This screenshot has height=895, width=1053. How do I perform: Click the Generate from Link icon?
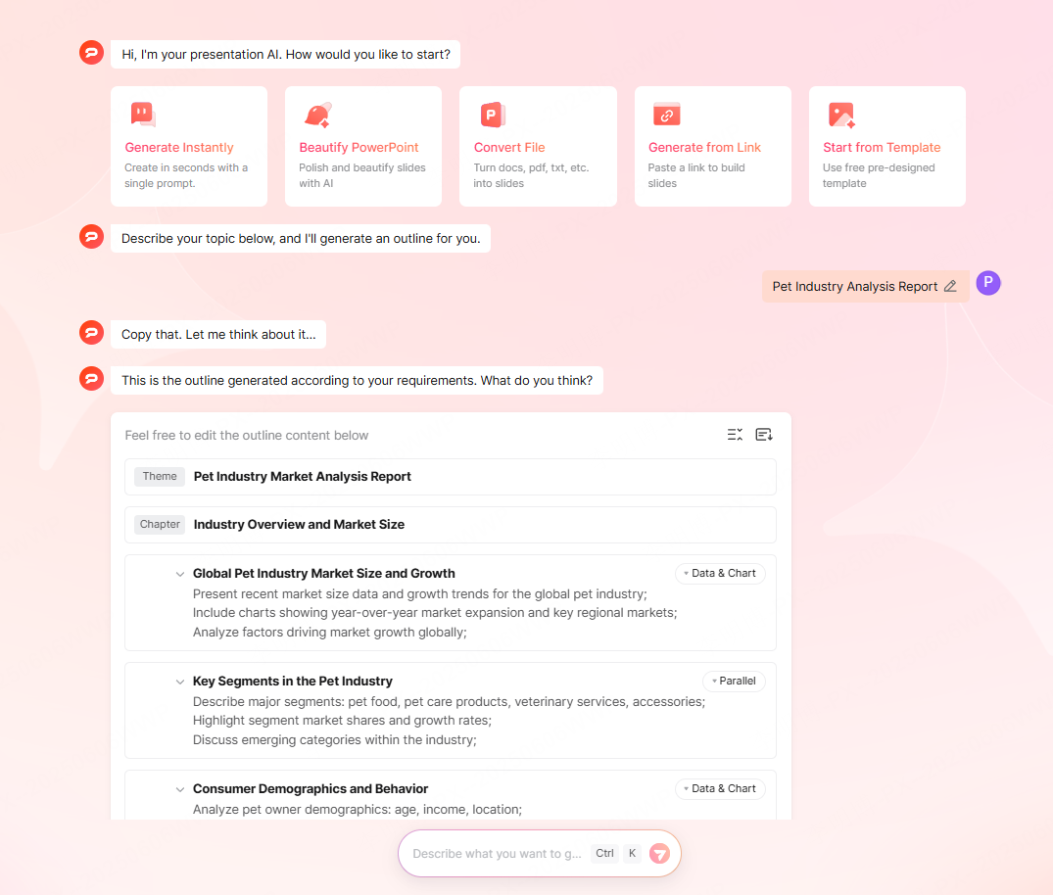tap(666, 115)
